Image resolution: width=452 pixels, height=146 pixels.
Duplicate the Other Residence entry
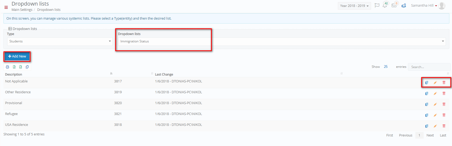pos(427,94)
